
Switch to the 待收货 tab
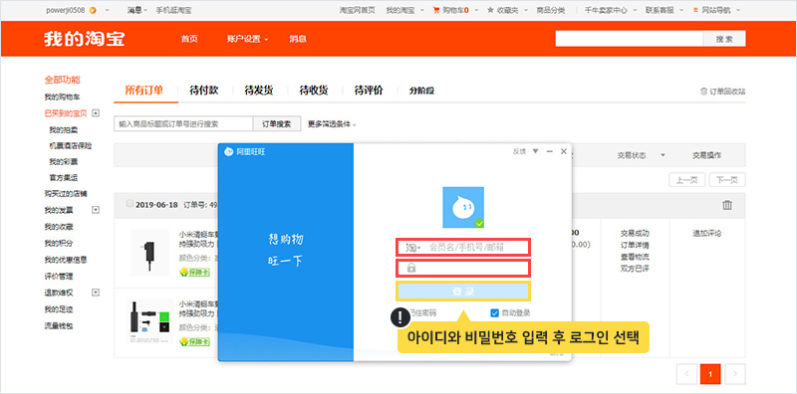[x=314, y=91]
